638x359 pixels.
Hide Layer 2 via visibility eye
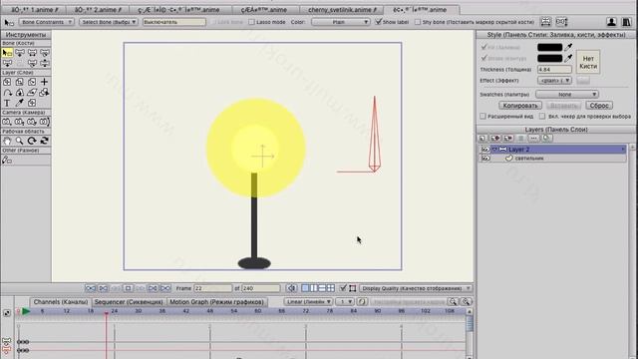pos(485,150)
